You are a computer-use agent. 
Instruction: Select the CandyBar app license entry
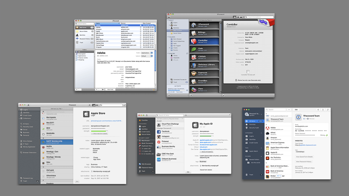point(204,41)
